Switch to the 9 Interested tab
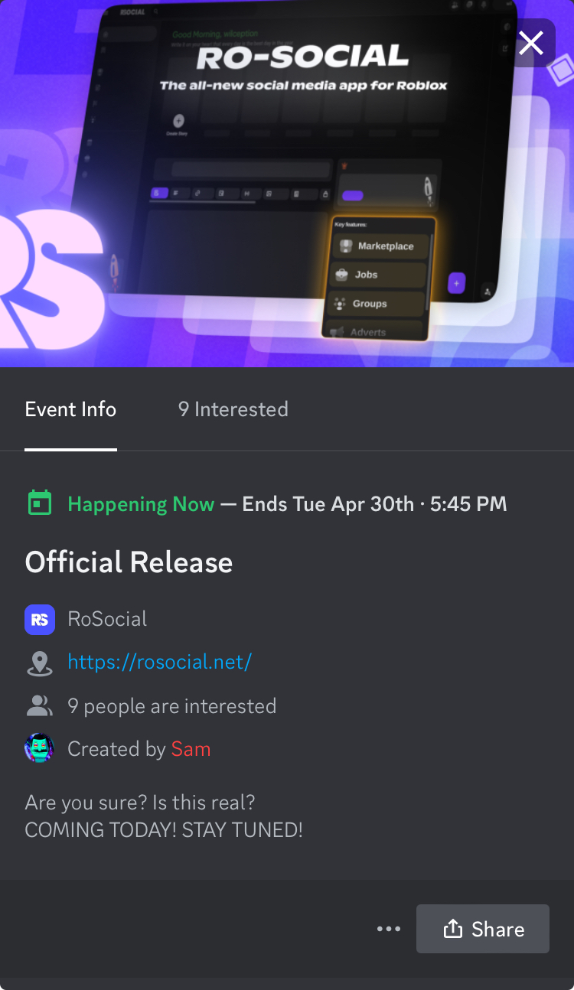Viewport: 574px width, 990px height. coord(233,409)
